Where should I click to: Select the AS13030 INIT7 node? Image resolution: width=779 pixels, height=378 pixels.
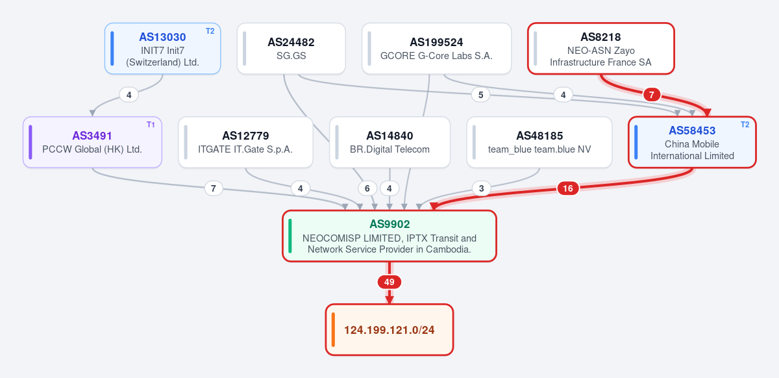pos(163,49)
